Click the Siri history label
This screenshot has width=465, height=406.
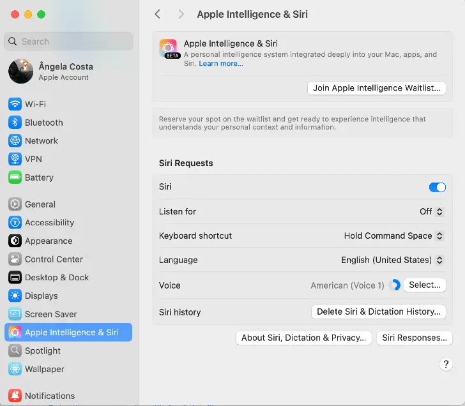coord(179,312)
